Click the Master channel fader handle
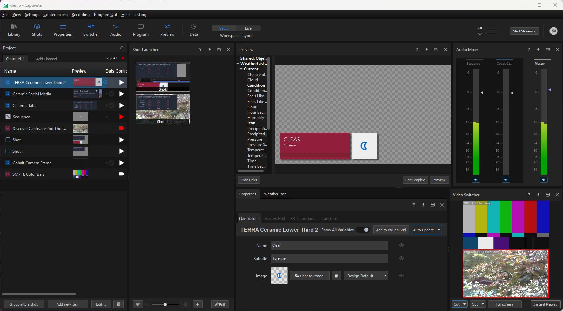 [x=550, y=90]
